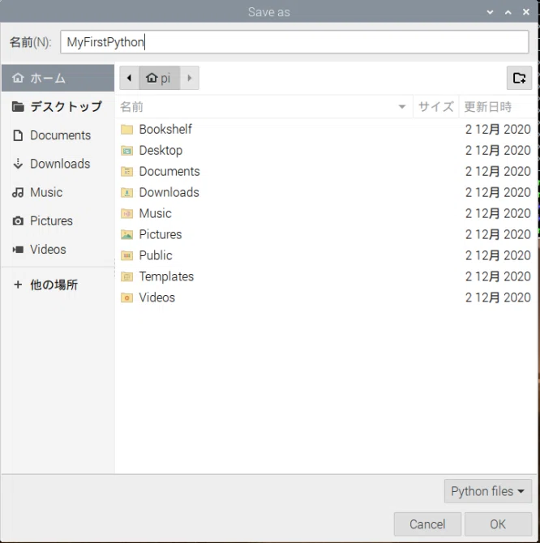Close the Save as dialog

point(525,12)
